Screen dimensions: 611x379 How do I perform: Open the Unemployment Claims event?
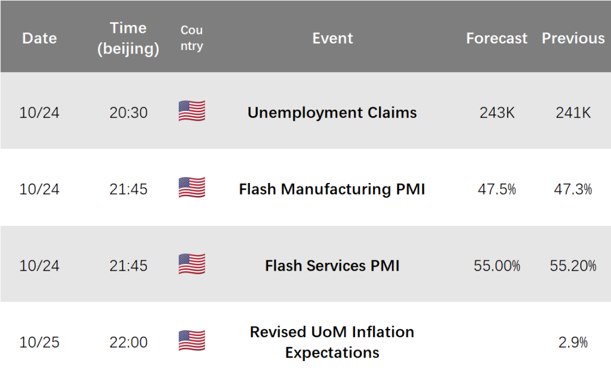coord(332,113)
